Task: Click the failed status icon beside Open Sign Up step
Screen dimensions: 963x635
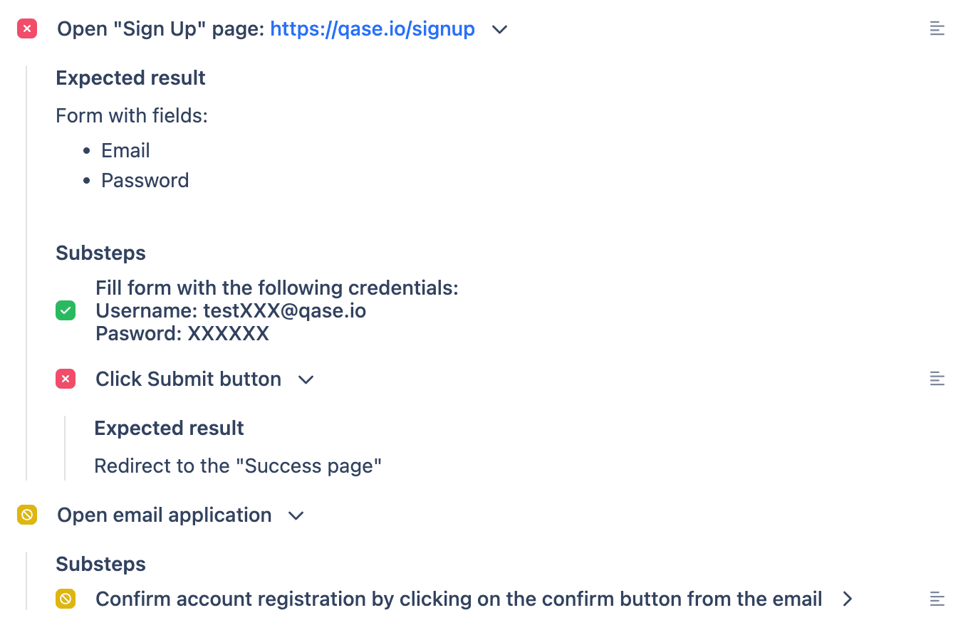Action: 27,29
